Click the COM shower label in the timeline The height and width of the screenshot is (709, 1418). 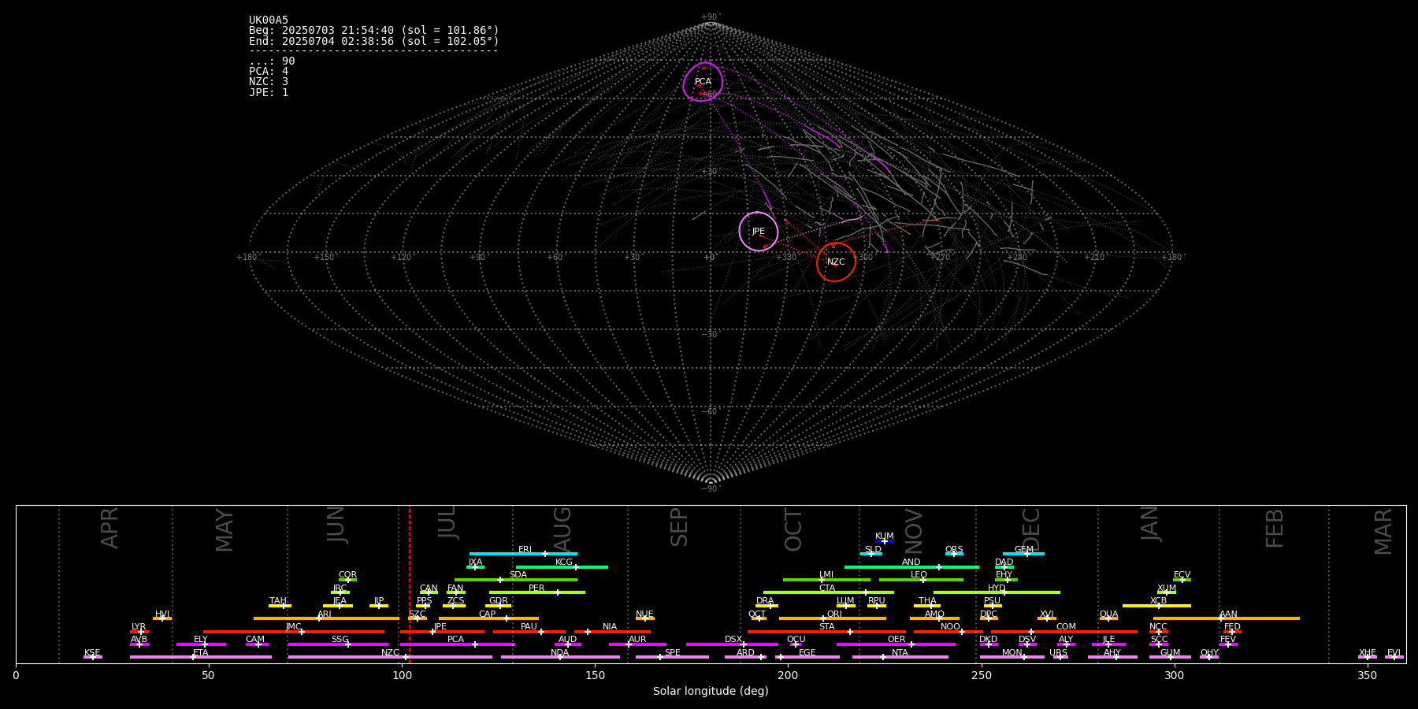[x=1067, y=627]
